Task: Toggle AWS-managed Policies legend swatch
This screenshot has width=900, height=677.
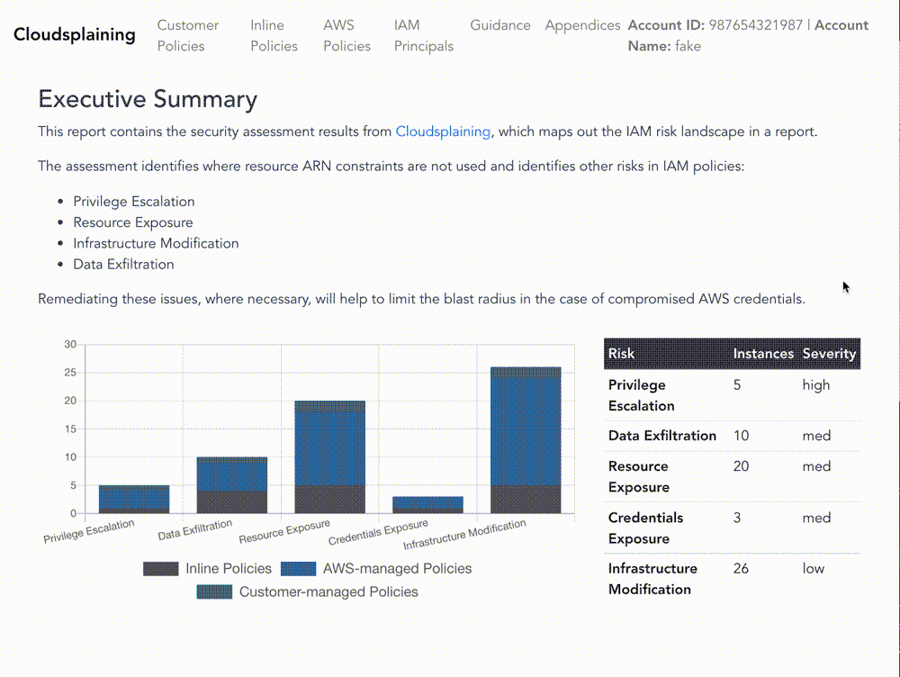Action: click(298, 569)
